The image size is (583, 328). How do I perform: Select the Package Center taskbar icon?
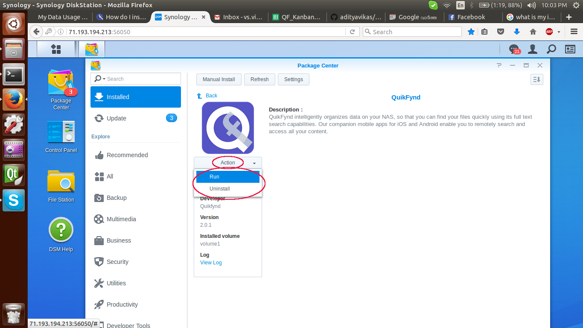(x=92, y=49)
